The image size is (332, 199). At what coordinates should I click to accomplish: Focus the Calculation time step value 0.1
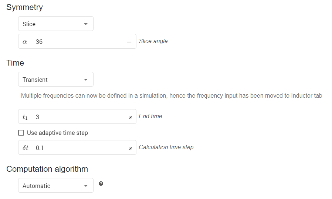point(78,148)
